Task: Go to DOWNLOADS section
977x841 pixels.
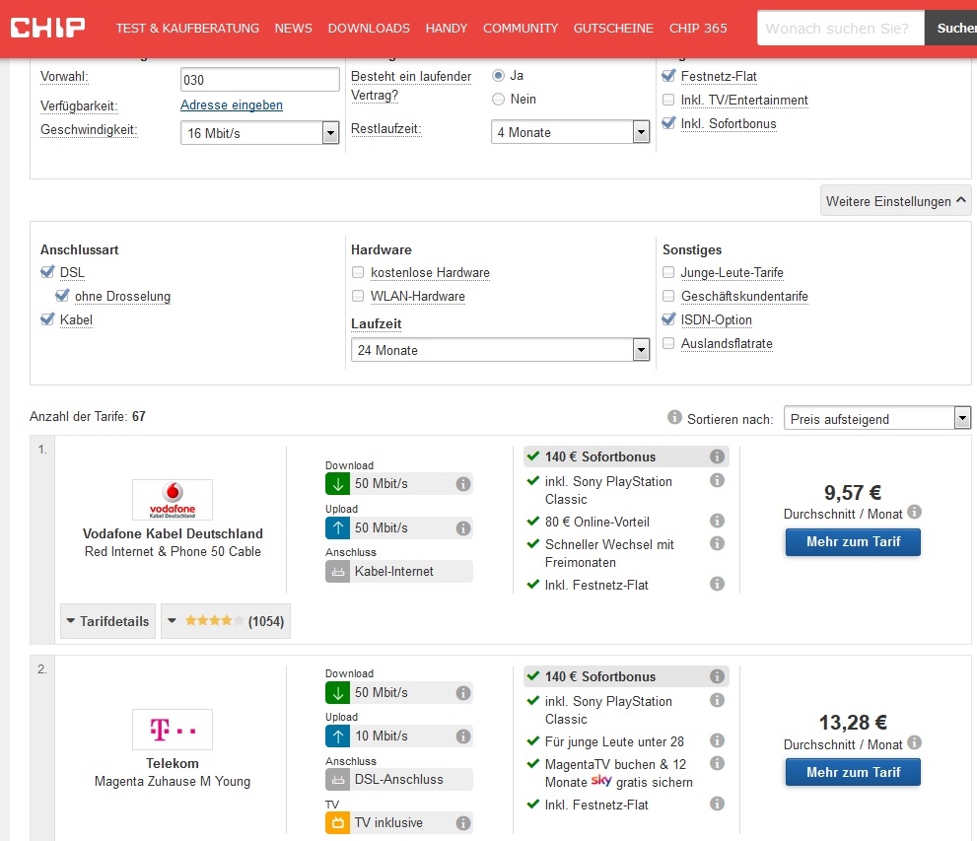Action: pos(369,28)
